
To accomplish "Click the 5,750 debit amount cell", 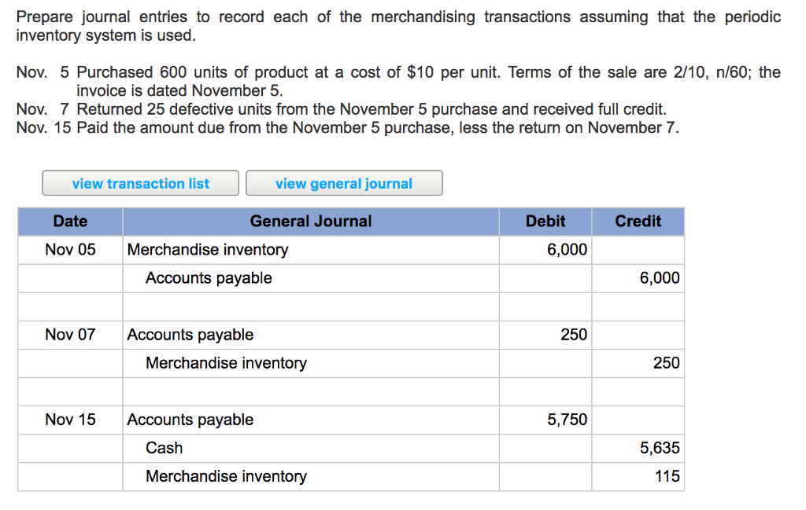I will tap(545, 420).
